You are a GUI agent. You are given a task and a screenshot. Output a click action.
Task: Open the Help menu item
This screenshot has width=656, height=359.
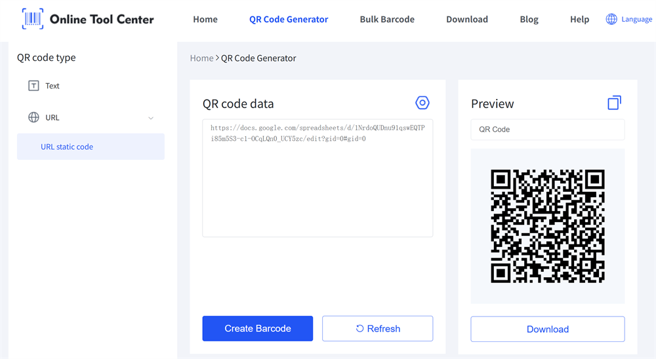coord(580,19)
